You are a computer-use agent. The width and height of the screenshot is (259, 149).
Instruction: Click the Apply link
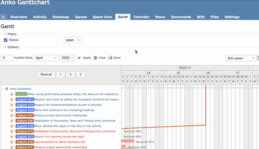[87, 58]
